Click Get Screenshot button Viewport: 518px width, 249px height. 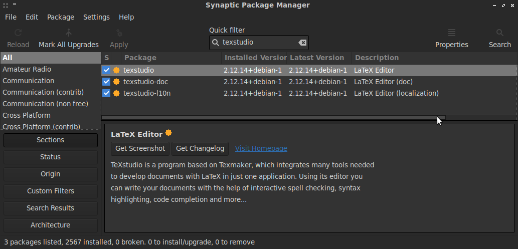tap(140, 149)
